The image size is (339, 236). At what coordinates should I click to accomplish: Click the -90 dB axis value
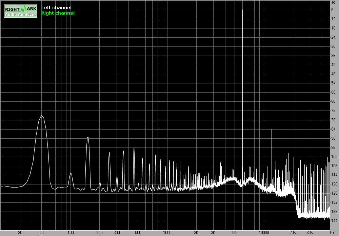(333, 138)
